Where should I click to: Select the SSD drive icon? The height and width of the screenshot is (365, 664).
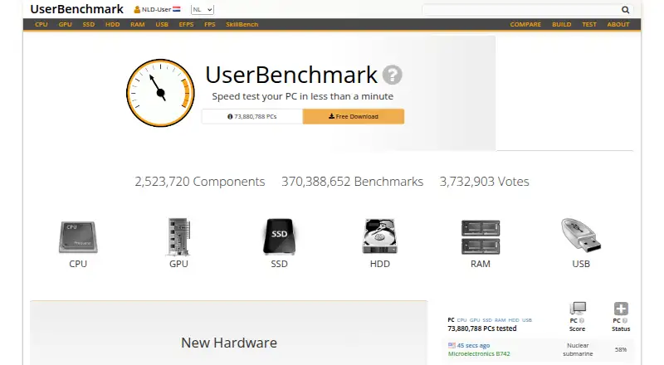(279, 236)
